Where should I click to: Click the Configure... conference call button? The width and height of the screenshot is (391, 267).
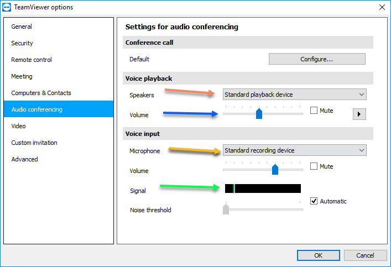[x=317, y=59]
